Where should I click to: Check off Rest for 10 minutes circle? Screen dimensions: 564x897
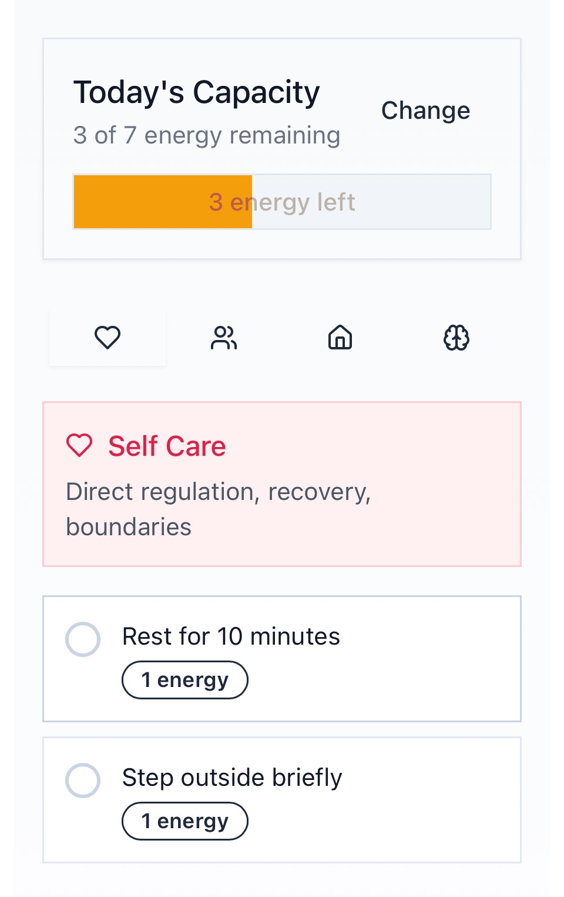[83, 639]
